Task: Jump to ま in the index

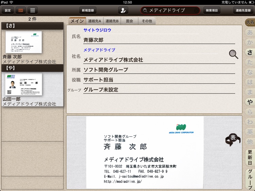Action: tap(250, 92)
